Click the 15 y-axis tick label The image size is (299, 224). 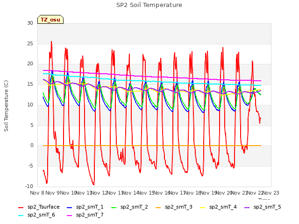(x=30, y=84)
